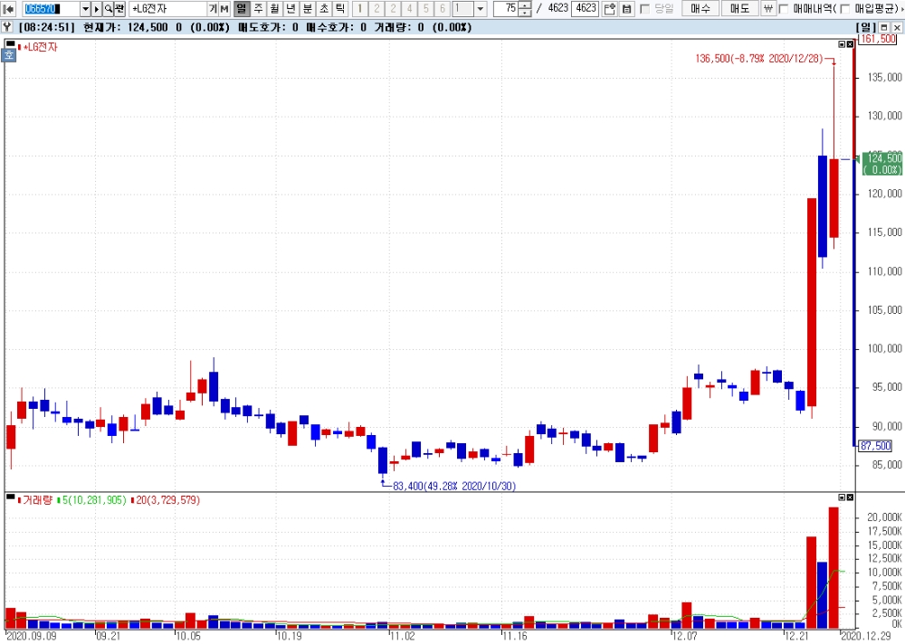Click the 기 button beside stock name
Screen dimensions: 905x644
(x=213, y=9)
